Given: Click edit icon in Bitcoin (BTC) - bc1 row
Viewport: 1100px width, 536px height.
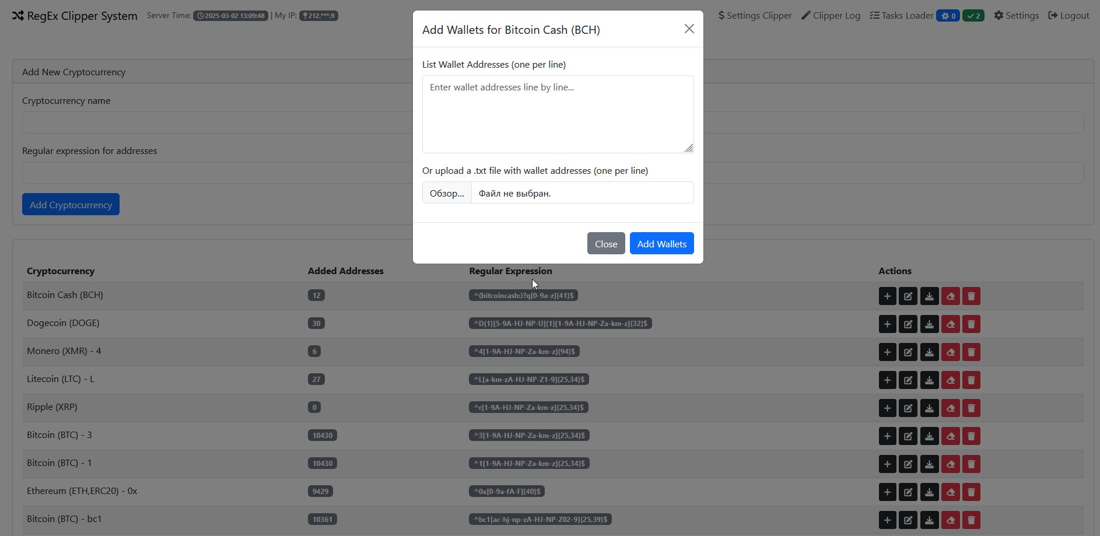Looking at the screenshot, I should [x=908, y=520].
